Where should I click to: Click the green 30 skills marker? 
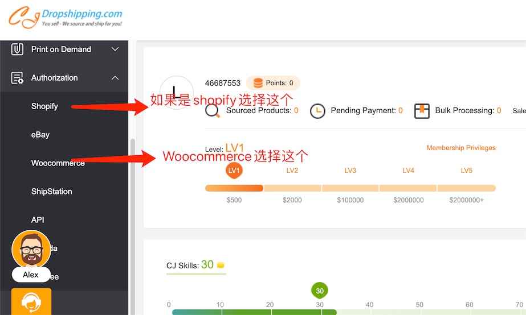[320, 291]
